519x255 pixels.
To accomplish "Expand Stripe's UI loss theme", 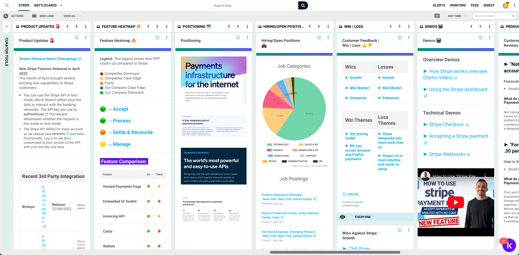I will point(390,162).
